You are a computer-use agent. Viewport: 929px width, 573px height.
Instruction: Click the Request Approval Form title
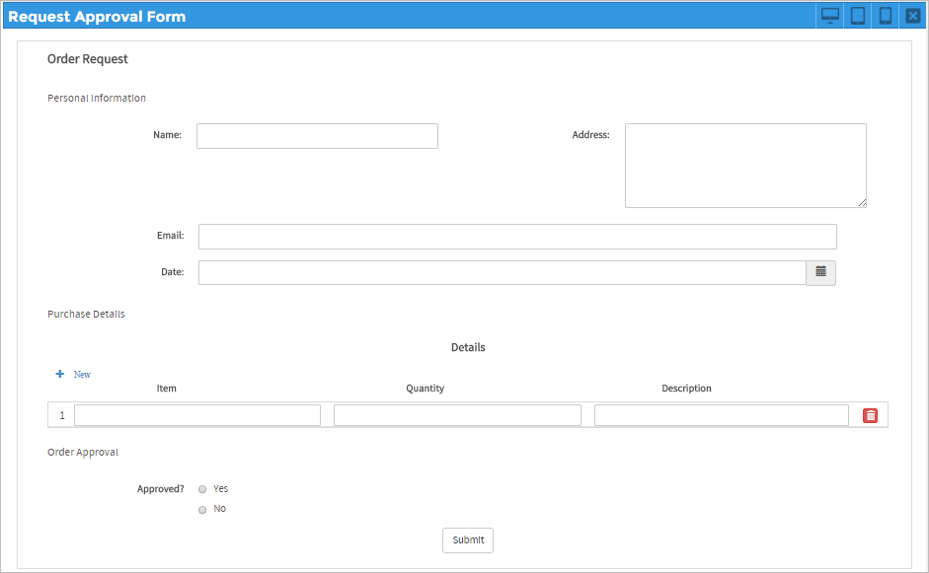coord(97,16)
